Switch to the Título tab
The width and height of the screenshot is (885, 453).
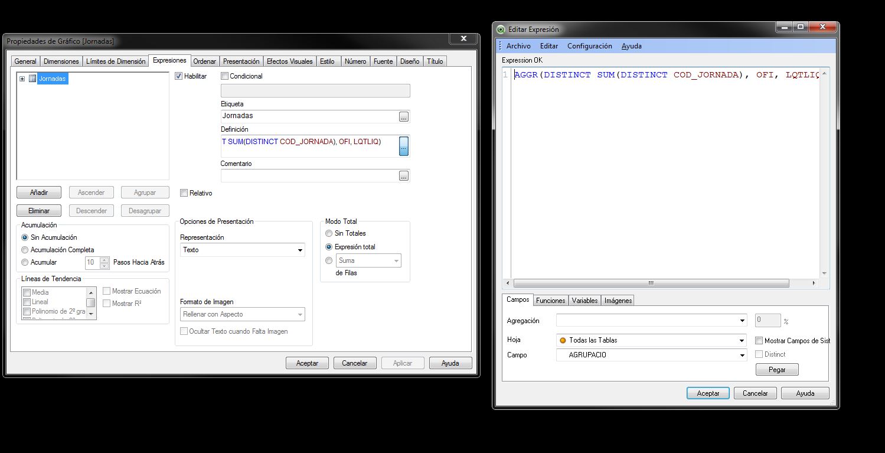click(435, 61)
